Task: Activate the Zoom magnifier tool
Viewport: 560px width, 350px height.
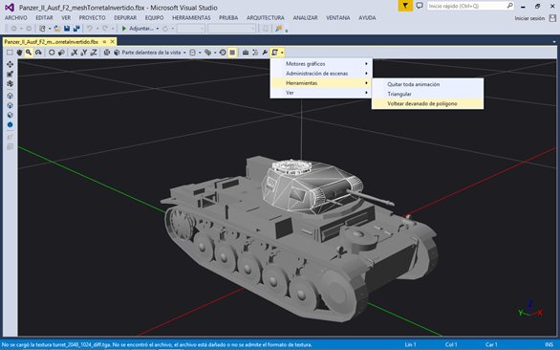Action: (29, 53)
